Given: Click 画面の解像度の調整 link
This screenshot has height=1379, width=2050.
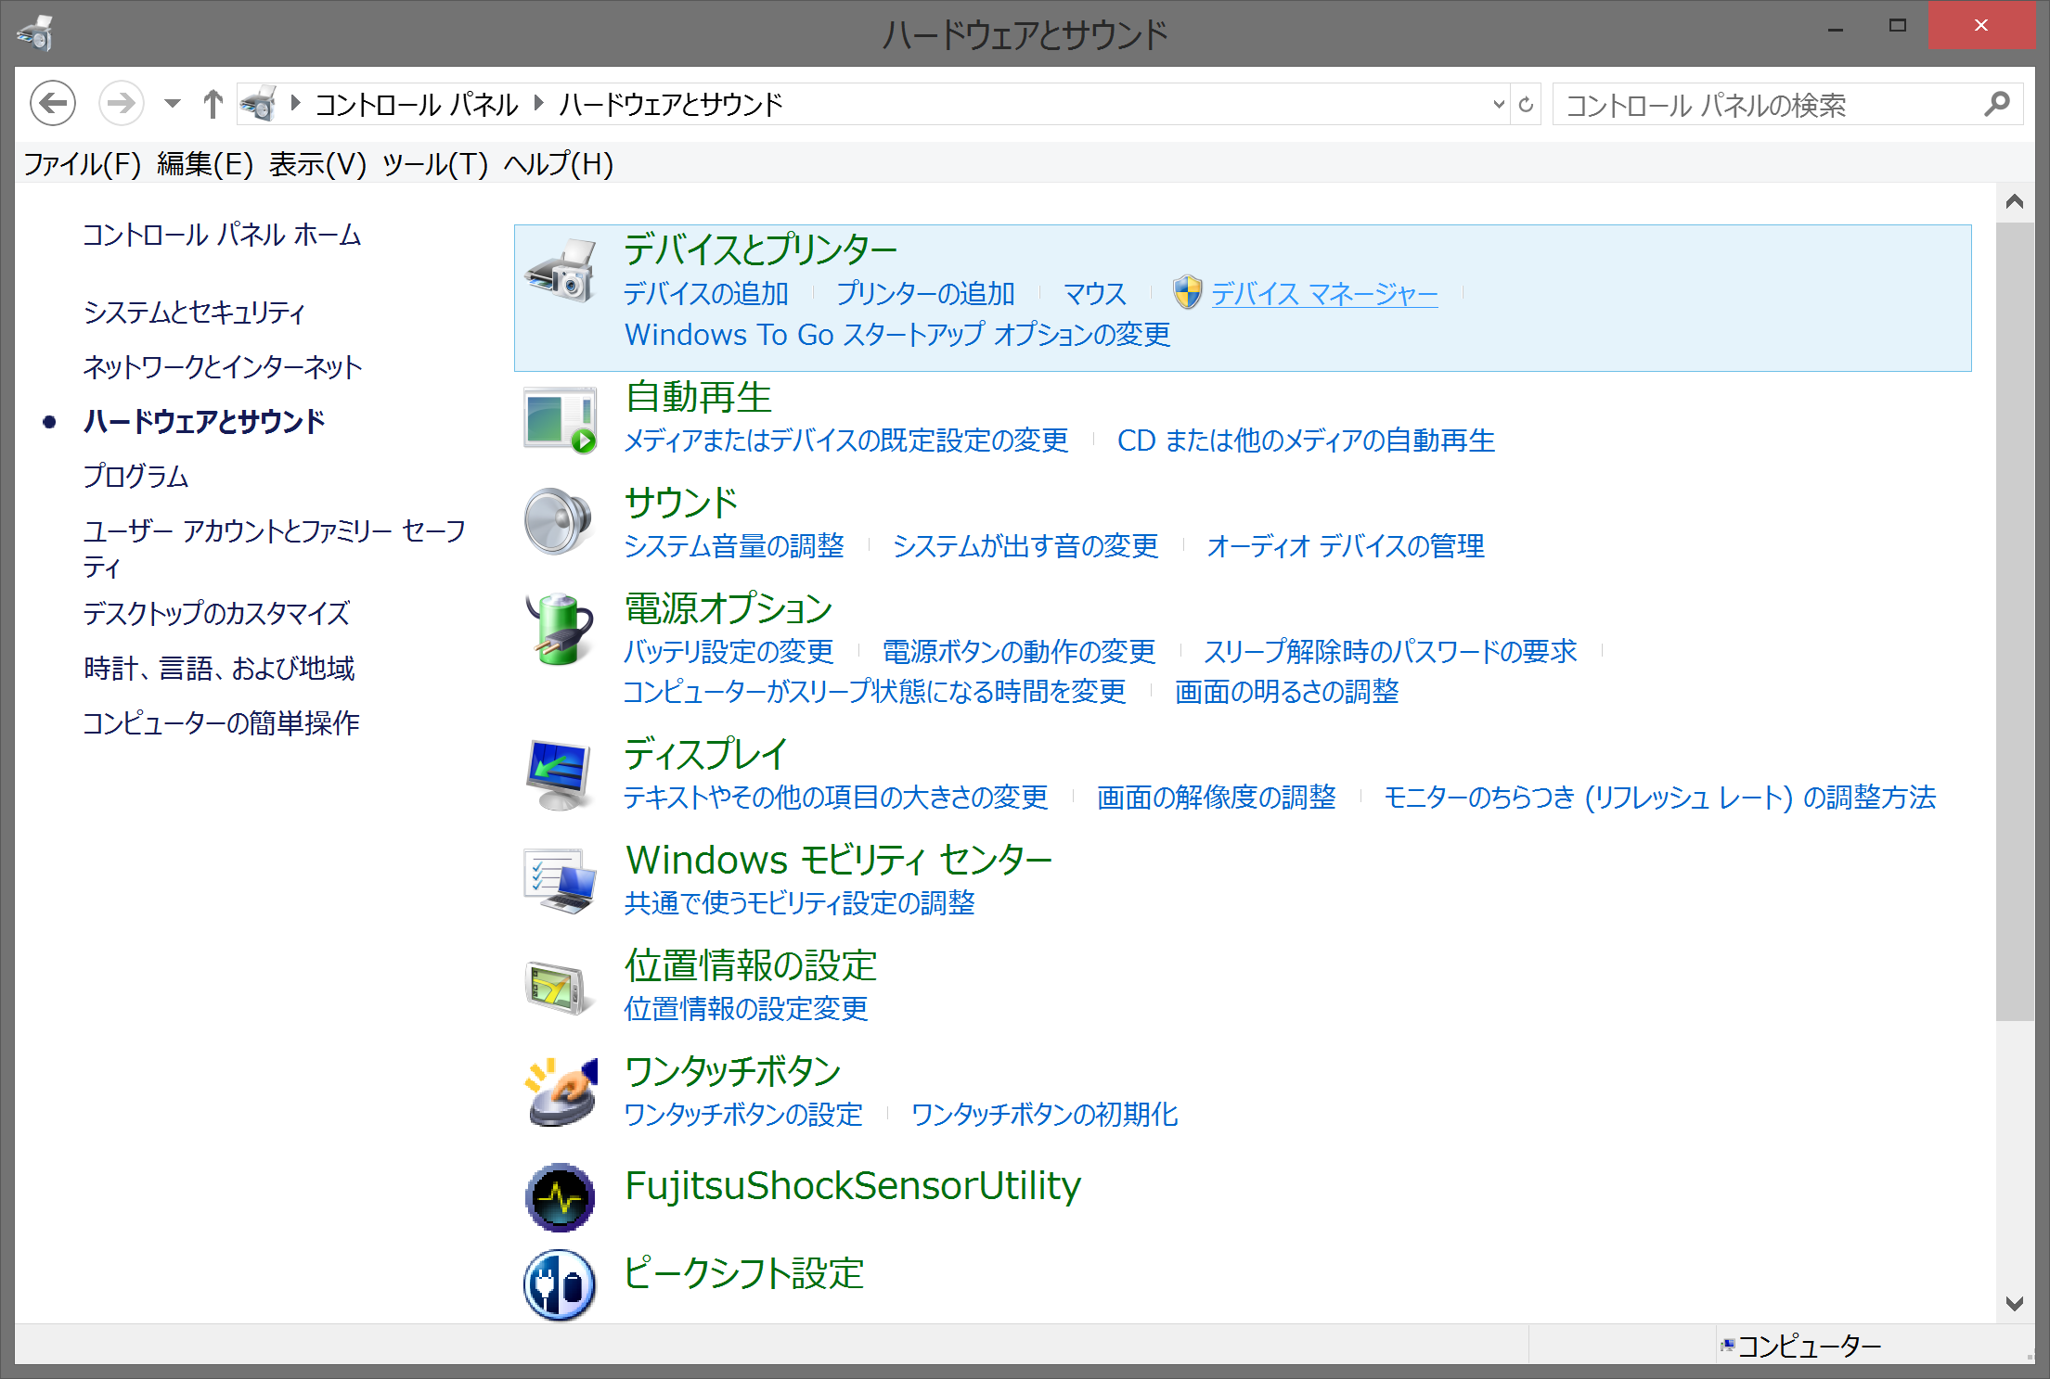Looking at the screenshot, I should point(1216,797).
